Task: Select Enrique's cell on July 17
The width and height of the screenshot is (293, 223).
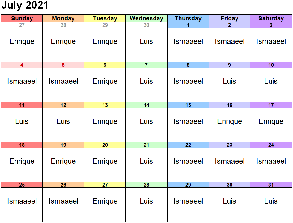Action: (271, 121)
